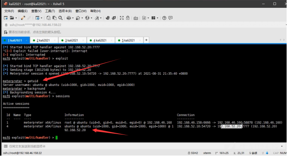Click the lock icon in address bar
Screen dimensions: 287x156
(6, 25)
